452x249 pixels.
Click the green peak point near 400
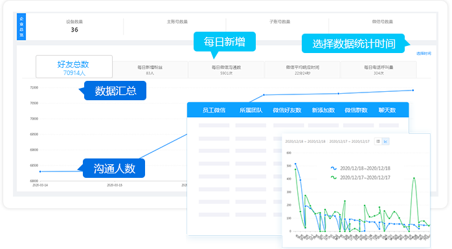coord(414,179)
